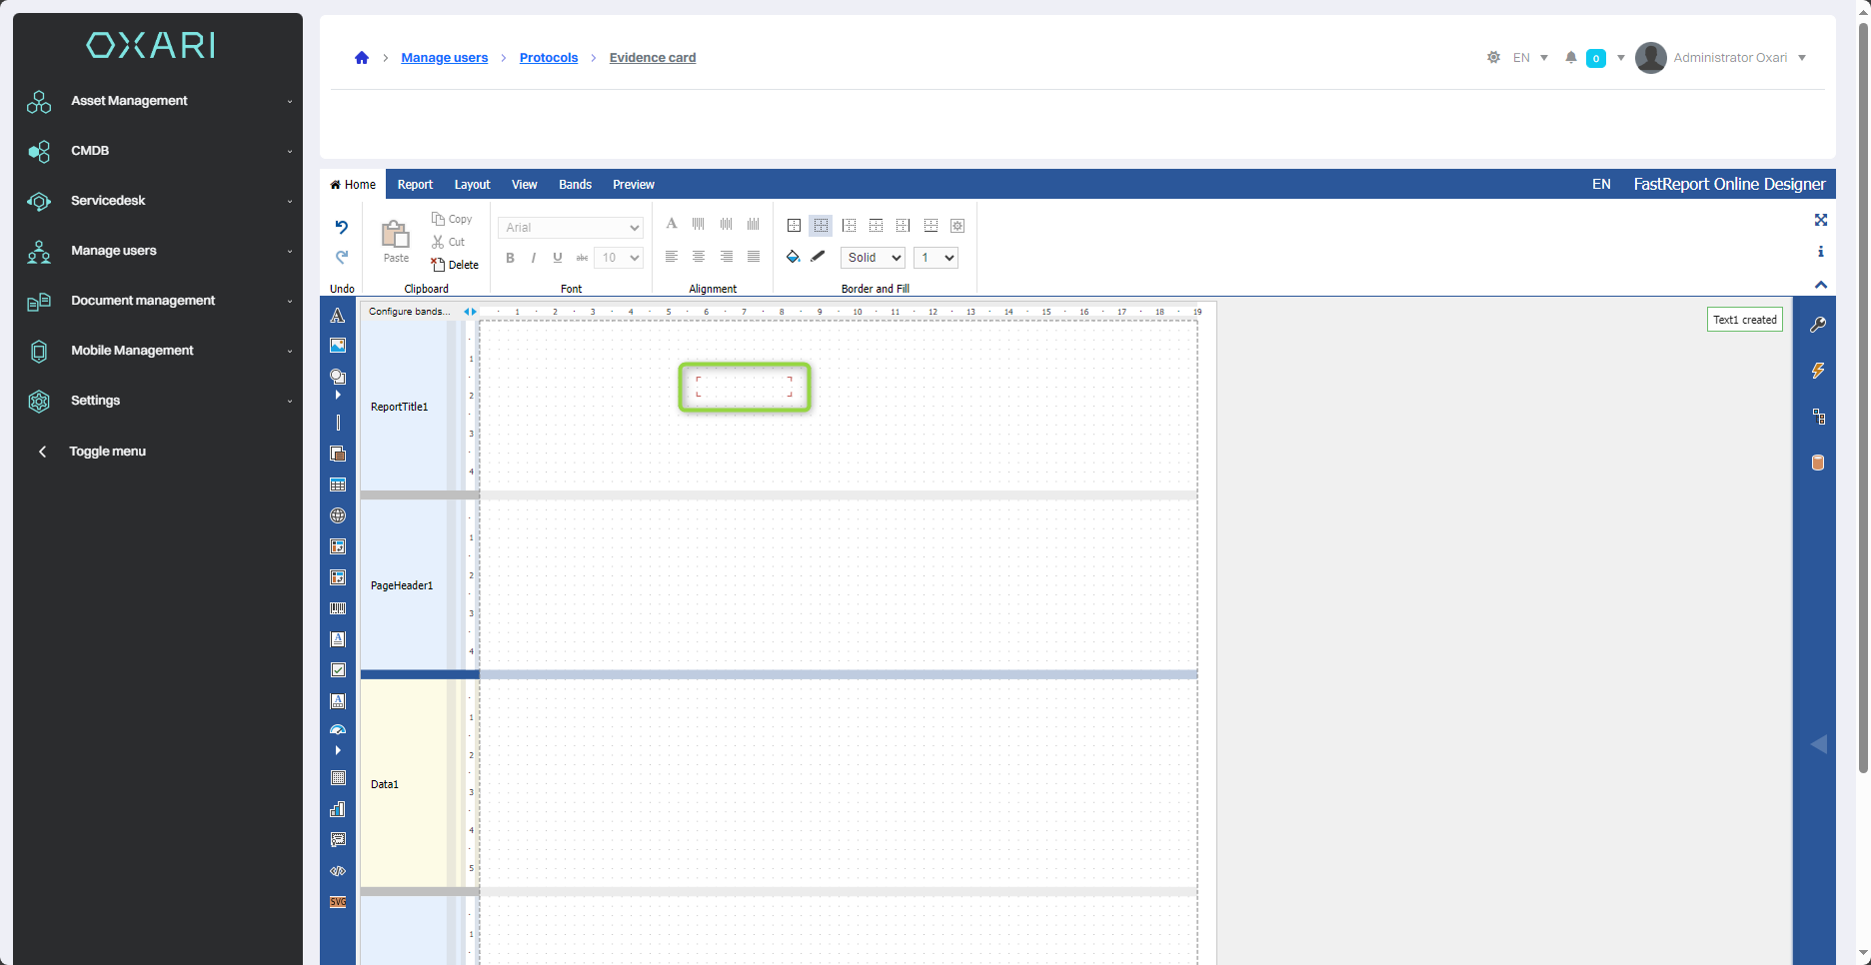Open the Data panel cylinder icon

coord(1818,463)
